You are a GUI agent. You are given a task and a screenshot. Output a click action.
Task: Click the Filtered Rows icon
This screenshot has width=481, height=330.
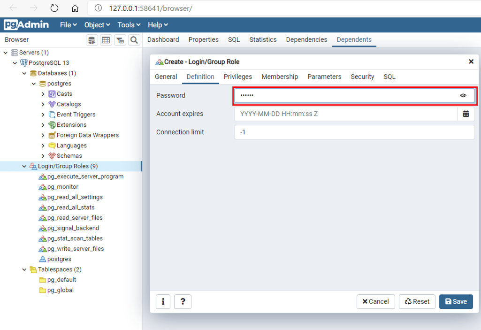(120, 40)
